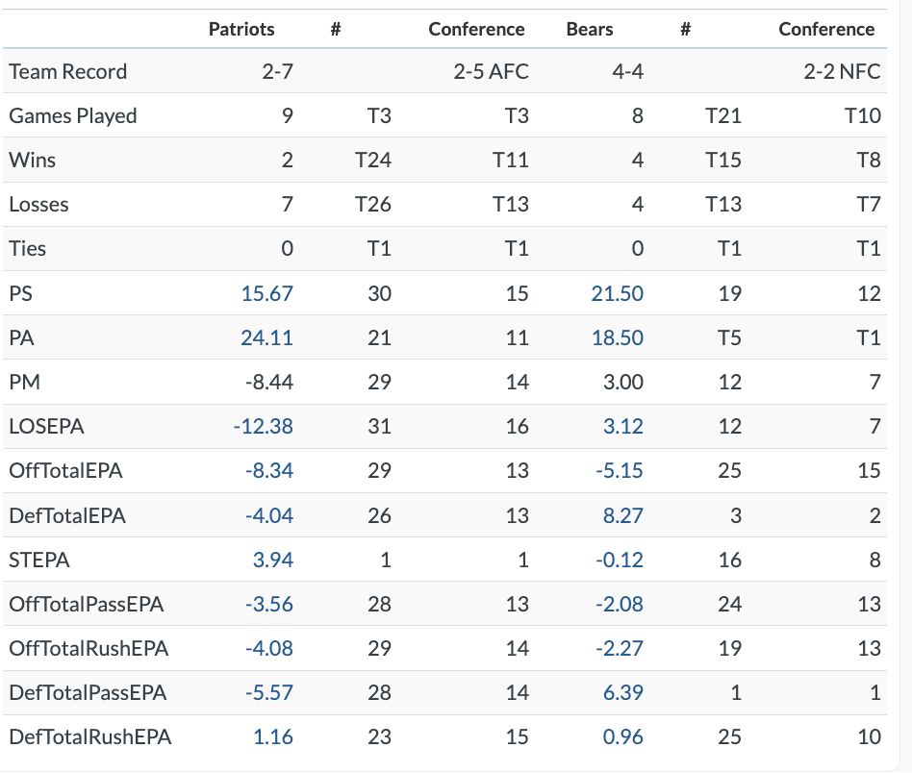The image size is (912, 773).
Task: Open the Patriots PA value 24.11
Action: (267, 337)
